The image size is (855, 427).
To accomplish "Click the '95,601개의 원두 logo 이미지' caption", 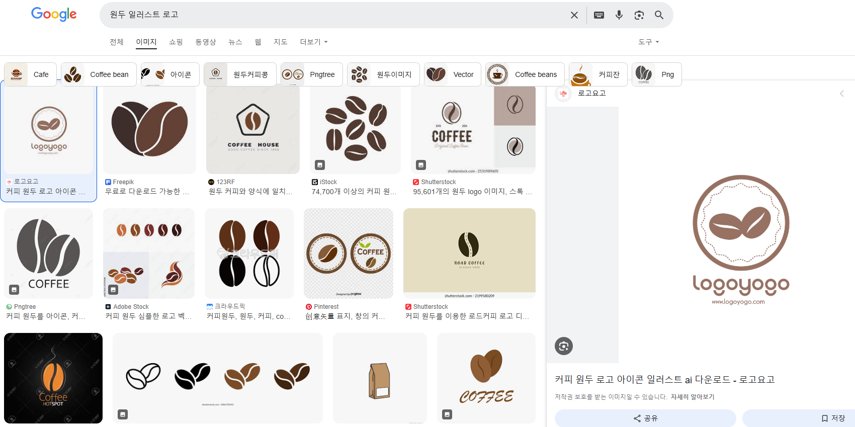I will pyautogui.click(x=473, y=192).
